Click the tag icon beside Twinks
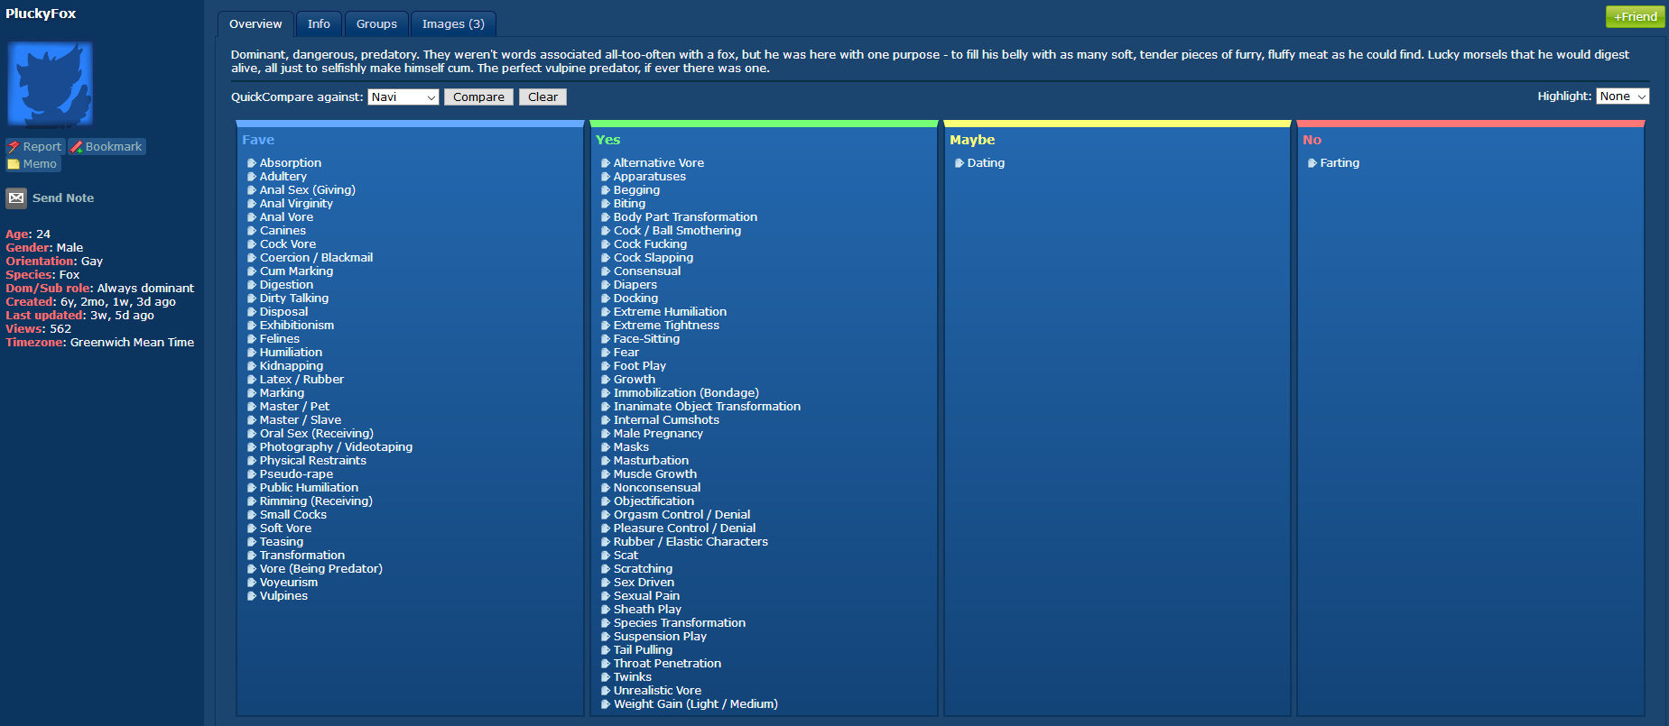The width and height of the screenshot is (1669, 726). (606, 677)
